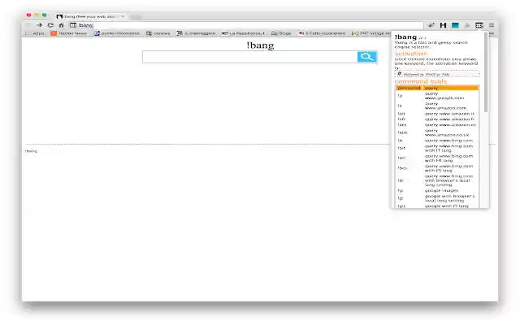520x325 pixels.
Task: Click the popup's vertical scrollbar thumb
Action: point(486,72)
